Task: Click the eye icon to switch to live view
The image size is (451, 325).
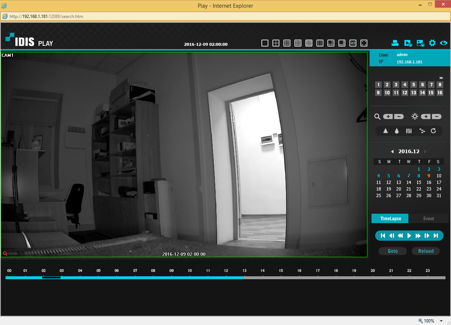Action: [x=444, y=43]
